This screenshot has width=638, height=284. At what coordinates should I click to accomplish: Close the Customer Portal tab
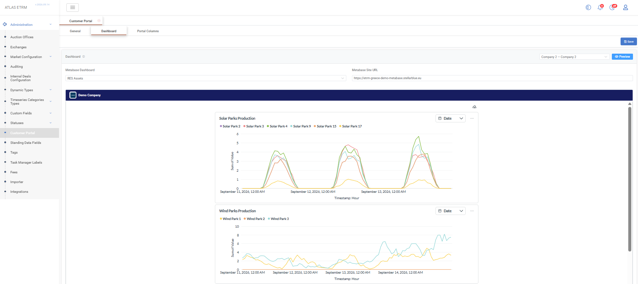pyautogui.click(x=99, y=21)
